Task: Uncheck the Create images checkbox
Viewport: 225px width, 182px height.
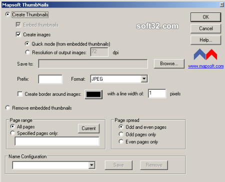Action: [18, 35]
